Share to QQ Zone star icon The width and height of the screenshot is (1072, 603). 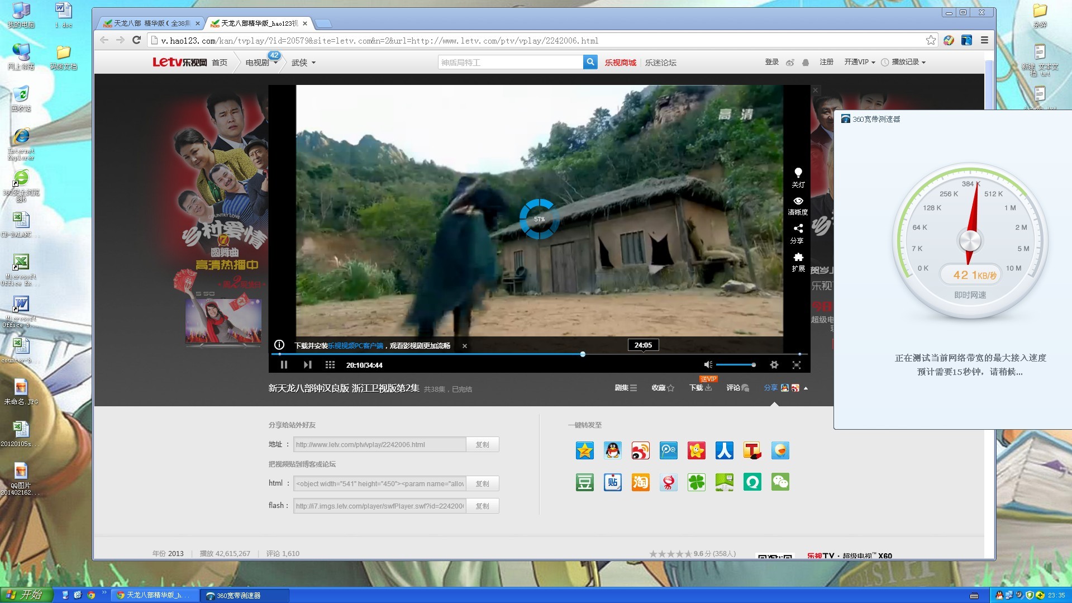pos(585,450)
